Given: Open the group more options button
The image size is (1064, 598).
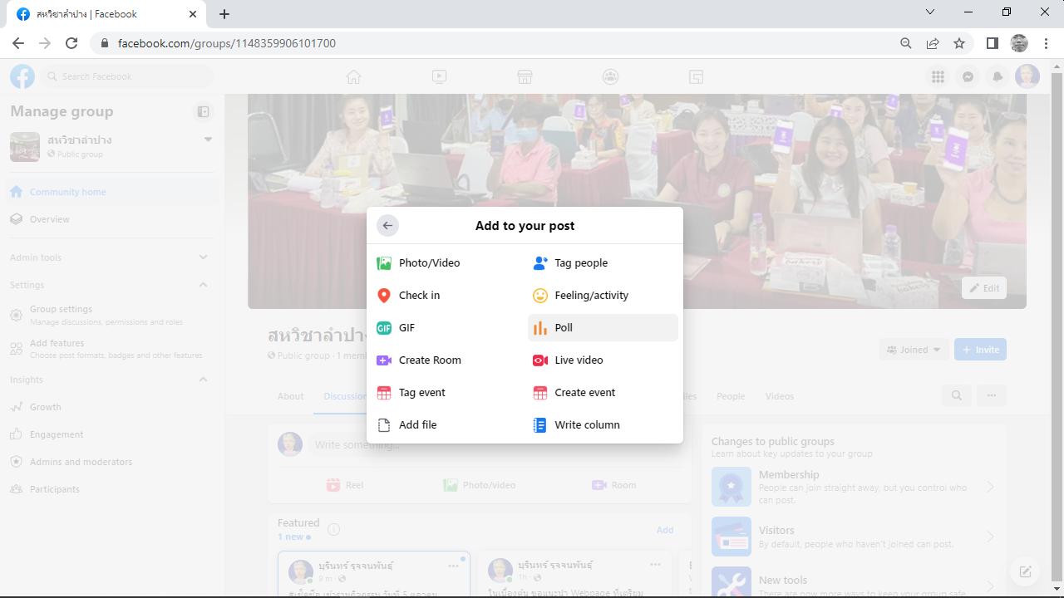Looking at the screenshot, I should point(992,396).
